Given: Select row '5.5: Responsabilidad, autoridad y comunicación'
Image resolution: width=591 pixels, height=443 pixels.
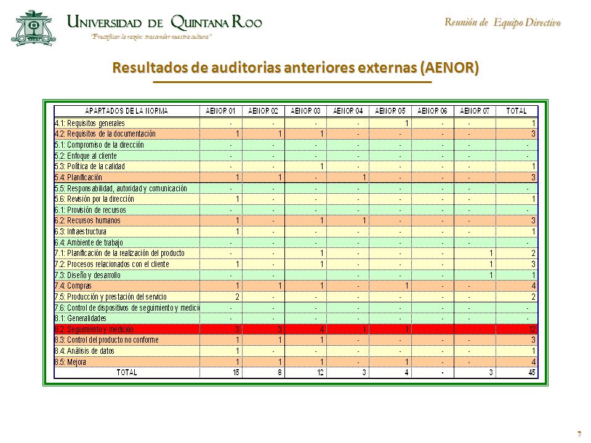Looking at the screenshot, I should coord(296,188).
